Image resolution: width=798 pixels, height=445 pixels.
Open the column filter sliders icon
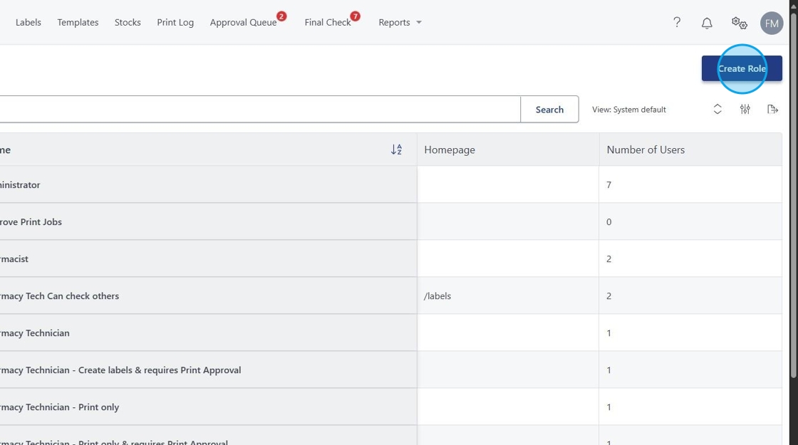click(x=745, y=109)
